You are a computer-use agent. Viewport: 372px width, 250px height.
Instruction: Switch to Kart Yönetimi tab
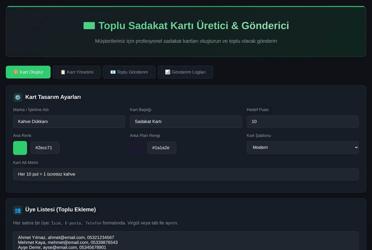77,72
